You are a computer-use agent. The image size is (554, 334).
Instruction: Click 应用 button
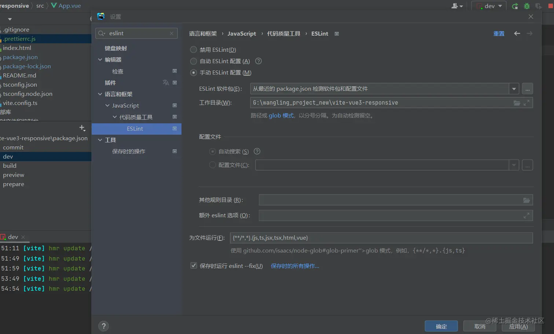518,326
